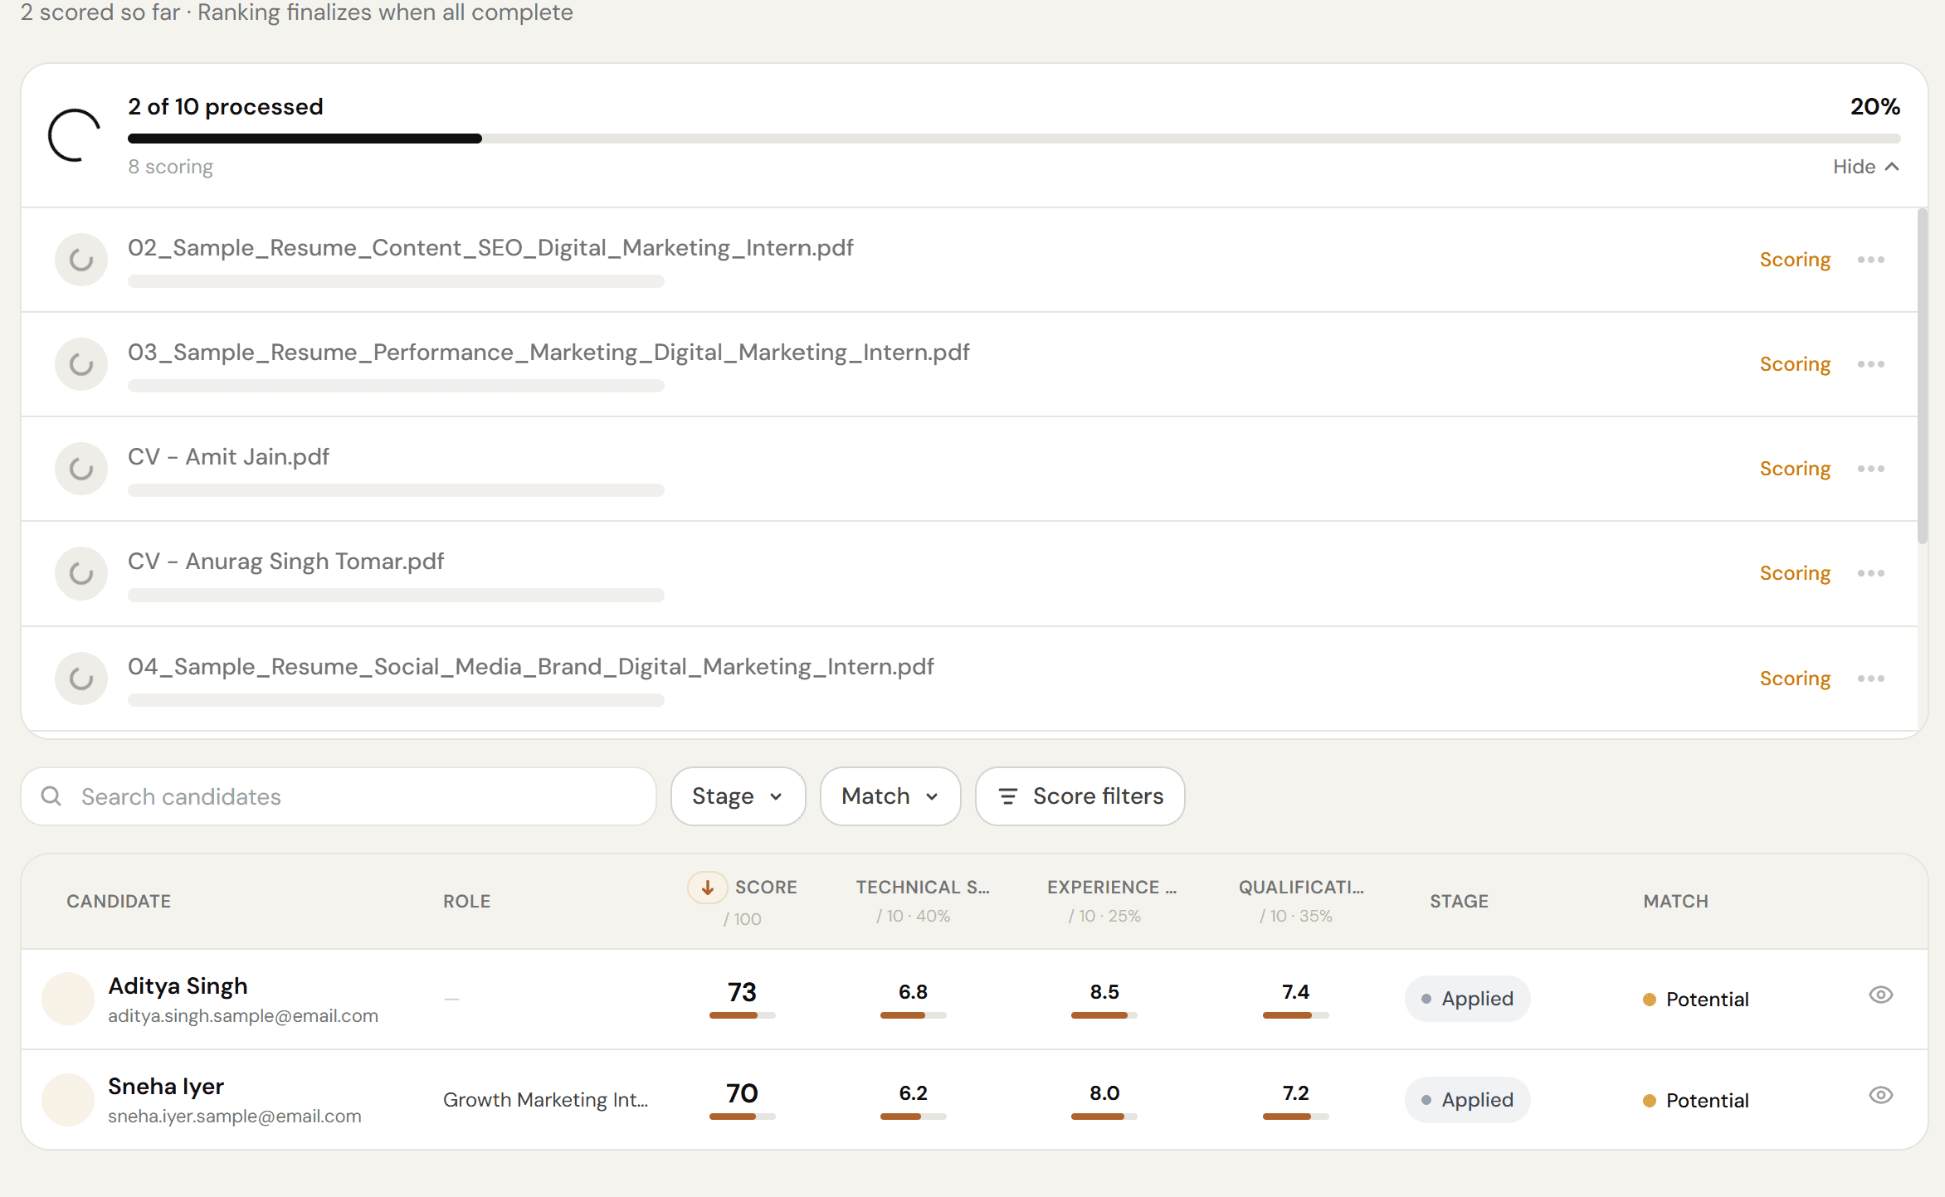
Task: Click Aditya's technical score 6.8
Action: [x=913, y=992]
